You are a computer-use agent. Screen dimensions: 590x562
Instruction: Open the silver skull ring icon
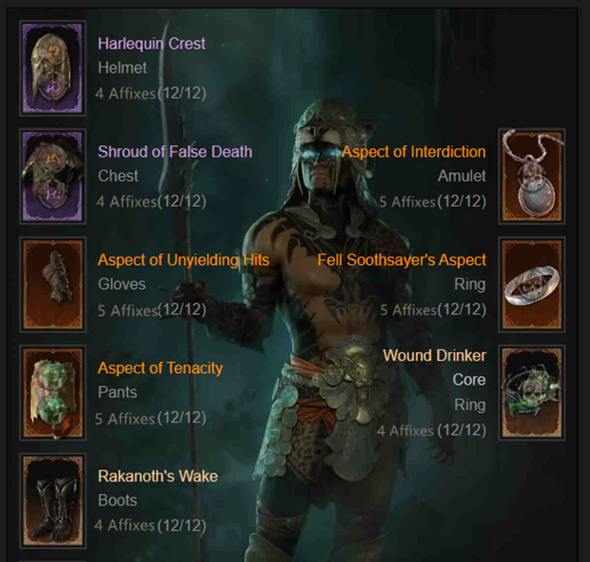(531, 284)
